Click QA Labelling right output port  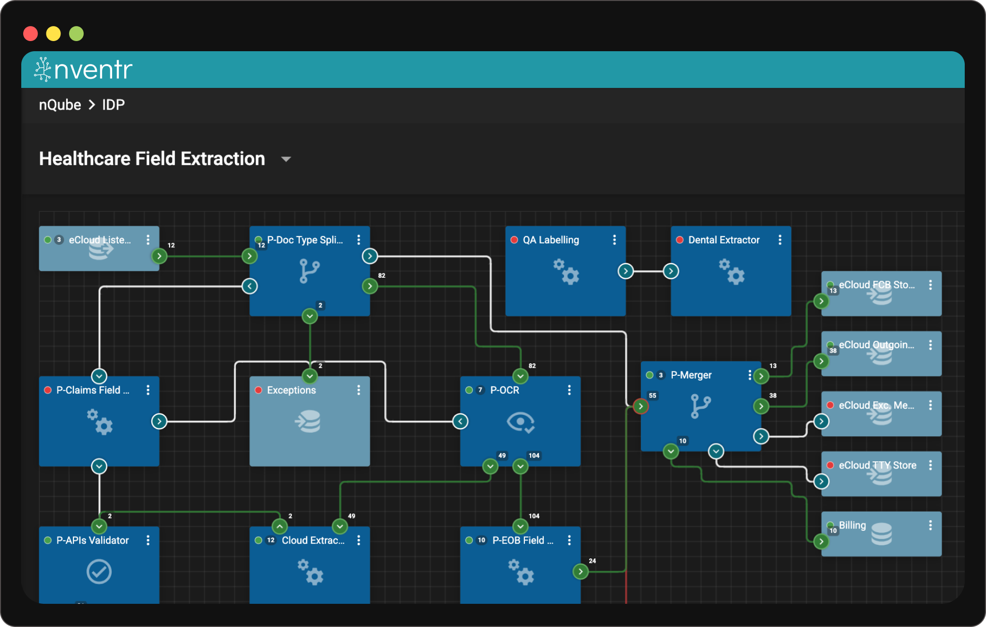625,271
